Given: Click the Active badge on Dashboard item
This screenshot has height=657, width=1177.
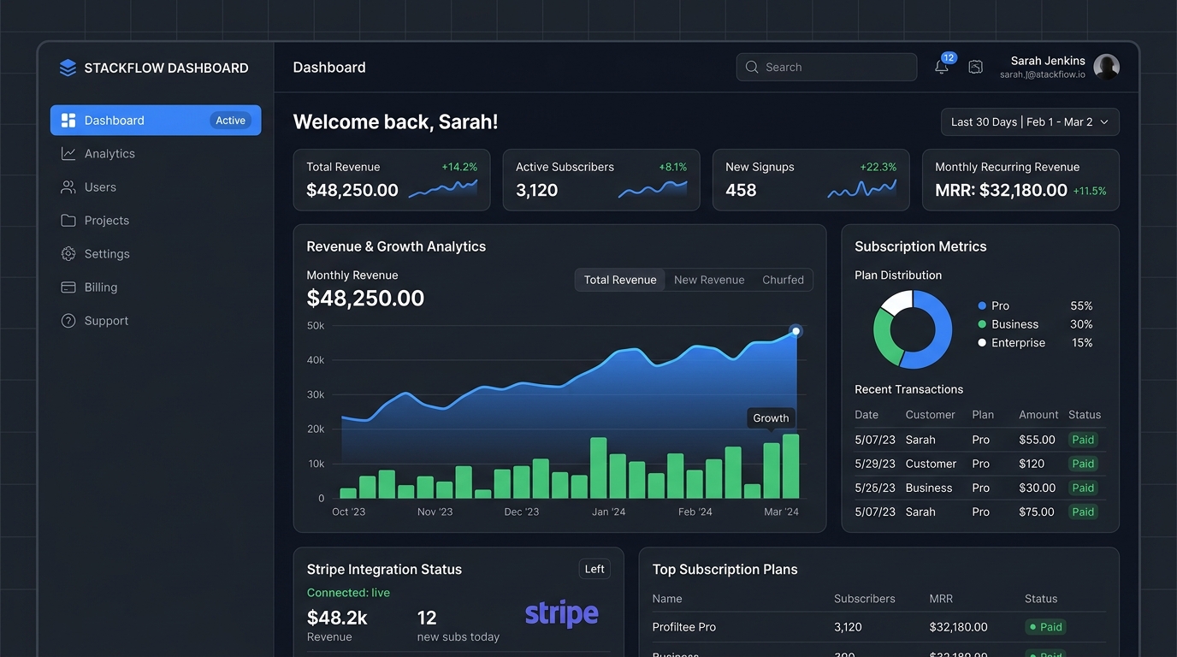Looking at the screenshot, I should tap(230, 121).
